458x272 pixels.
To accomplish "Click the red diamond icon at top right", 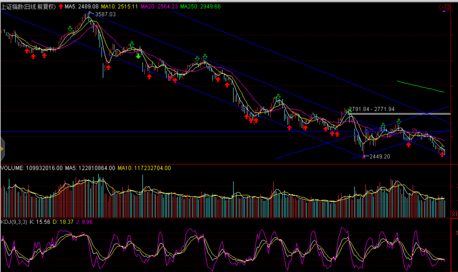I will coord(441,7).
